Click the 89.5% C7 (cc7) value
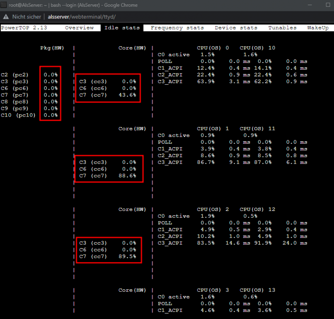 127,256
